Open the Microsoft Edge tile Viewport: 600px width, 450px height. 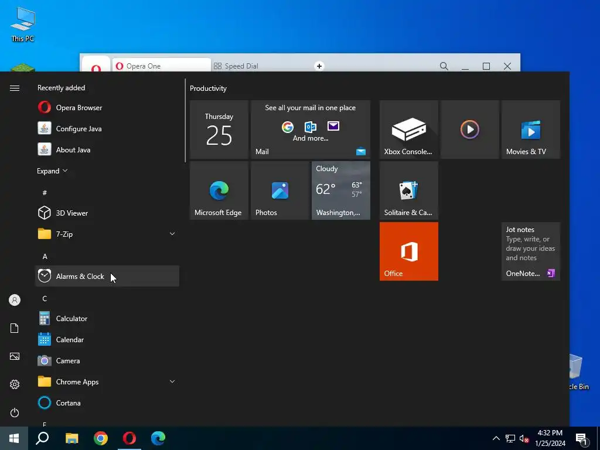click(x=219, y=190)
